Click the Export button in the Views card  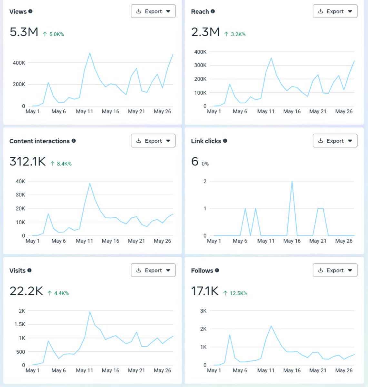pos(153,11)
